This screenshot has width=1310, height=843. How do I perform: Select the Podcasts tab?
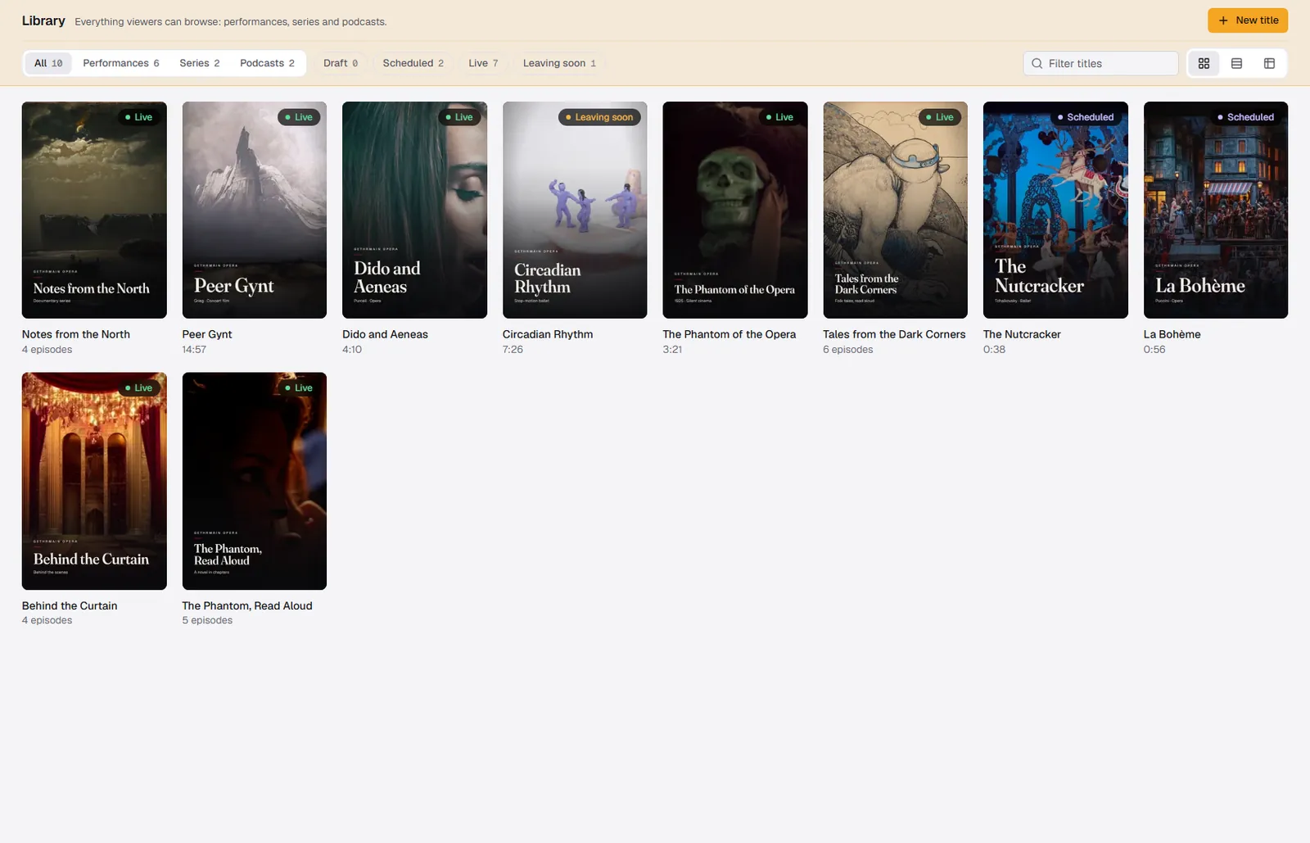pyautogui.click(x=267, y=63)
